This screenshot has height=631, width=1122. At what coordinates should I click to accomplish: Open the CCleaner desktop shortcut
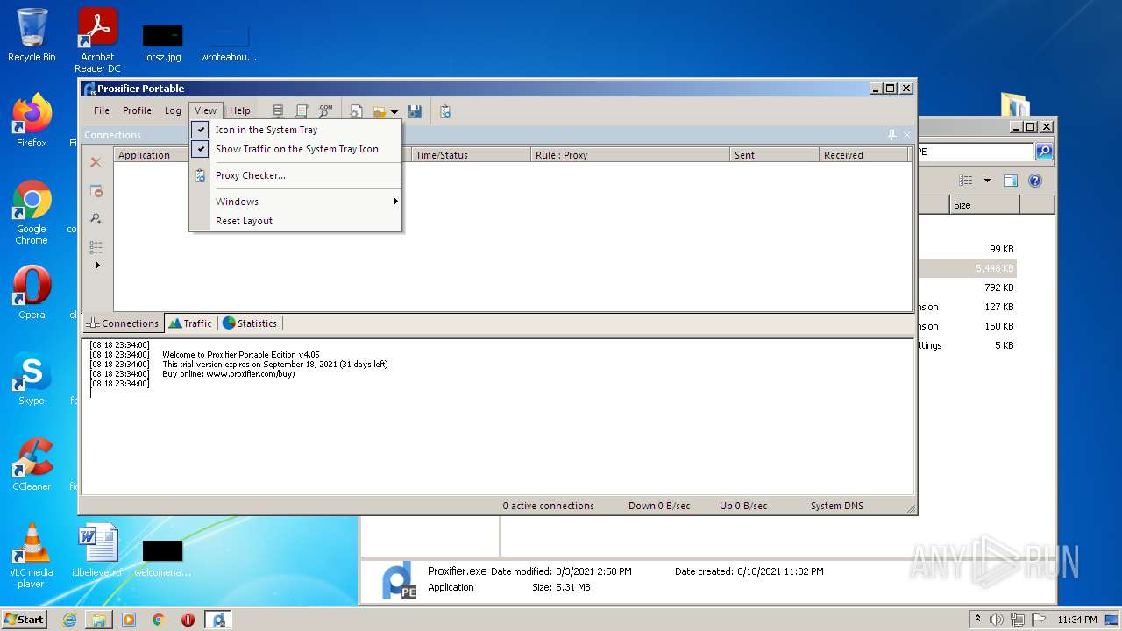(32, 464)
